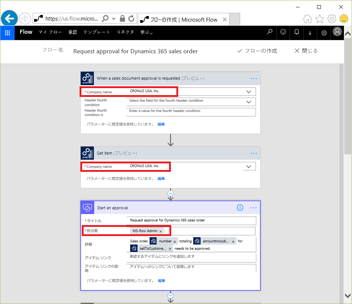The width and height of the screenshot is (352, 304).
Task: Click 編集 link in the trigger card
Action: click(161, 124)
